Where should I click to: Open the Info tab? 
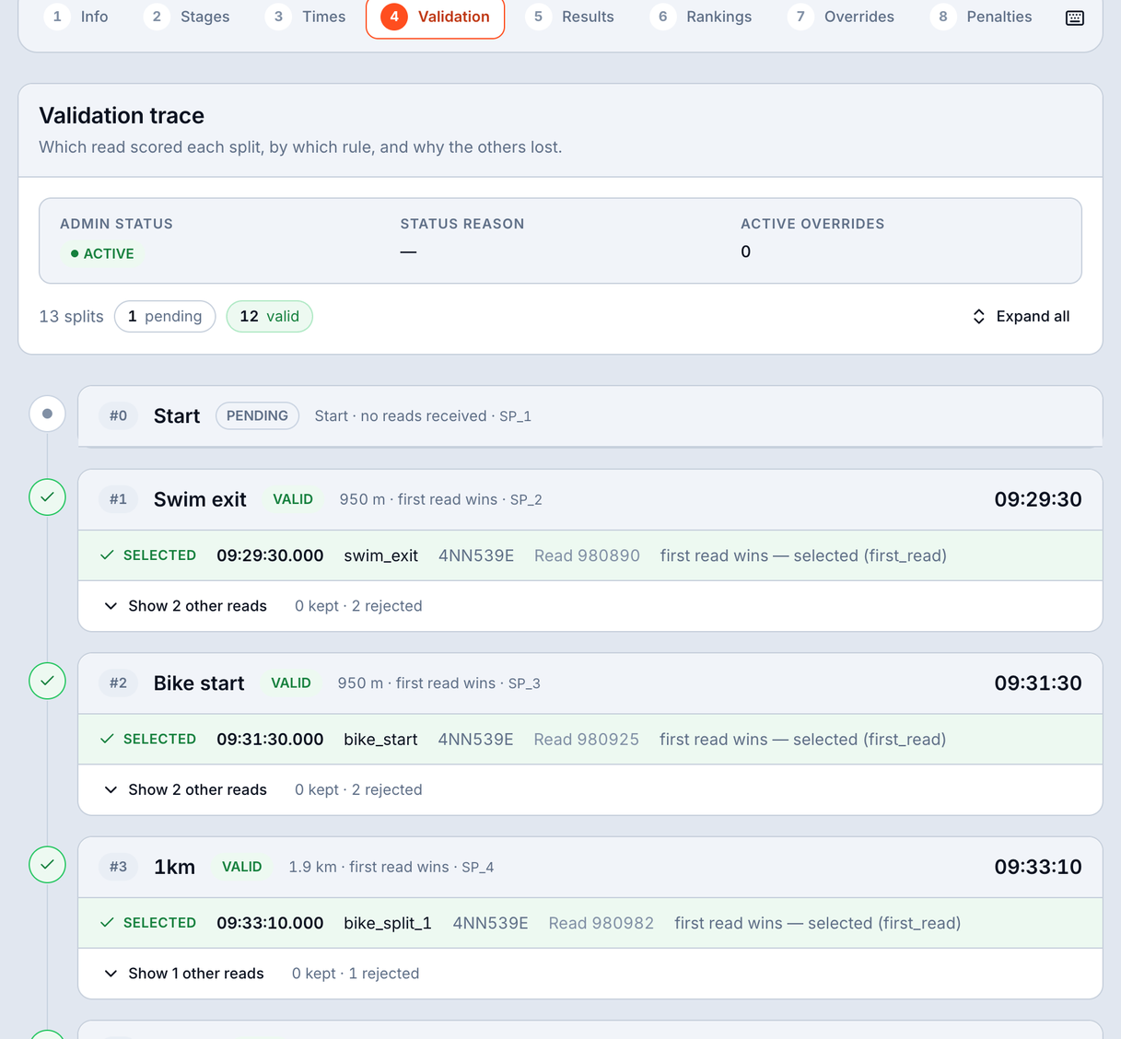77,17
